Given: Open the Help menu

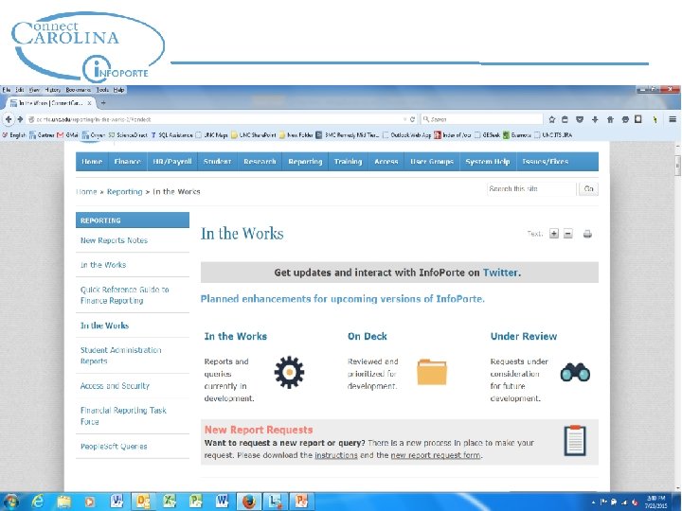Looking at the screenshot, I should coord(118,90).
